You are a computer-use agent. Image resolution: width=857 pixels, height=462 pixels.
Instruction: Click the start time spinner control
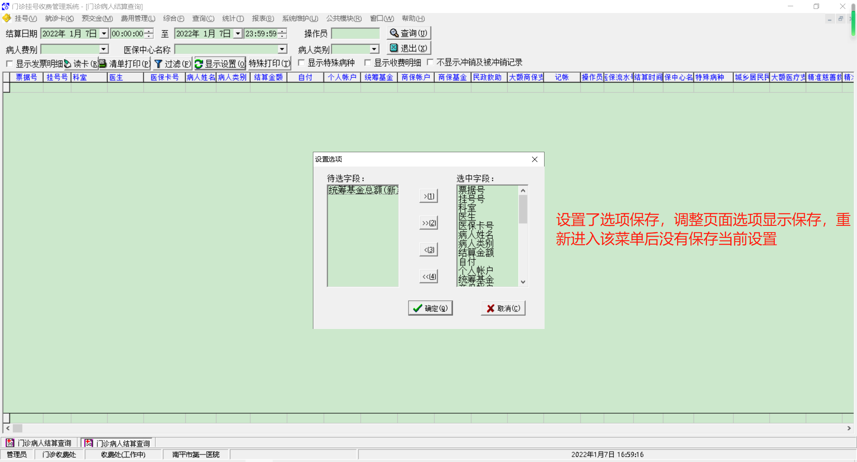[149, 33]
